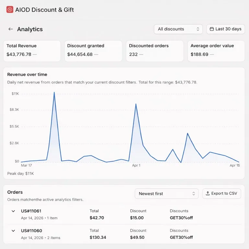Viewport: 249px width, 249px height.
Task: Go back using the arrow beside Analytics
Action: pos(11,29)
